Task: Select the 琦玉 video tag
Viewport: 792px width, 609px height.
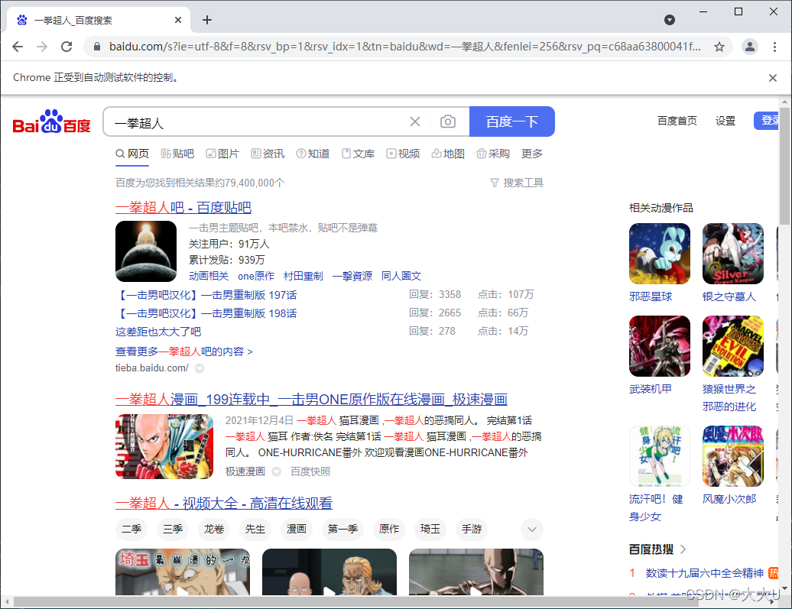Action: tap(430, 530)
